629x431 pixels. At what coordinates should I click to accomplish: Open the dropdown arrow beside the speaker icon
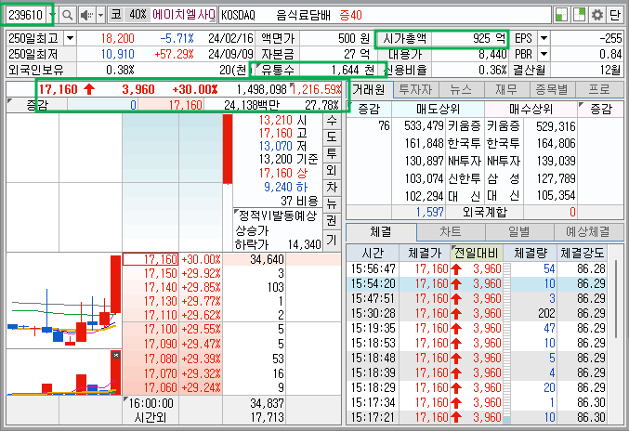pos(101,15)
